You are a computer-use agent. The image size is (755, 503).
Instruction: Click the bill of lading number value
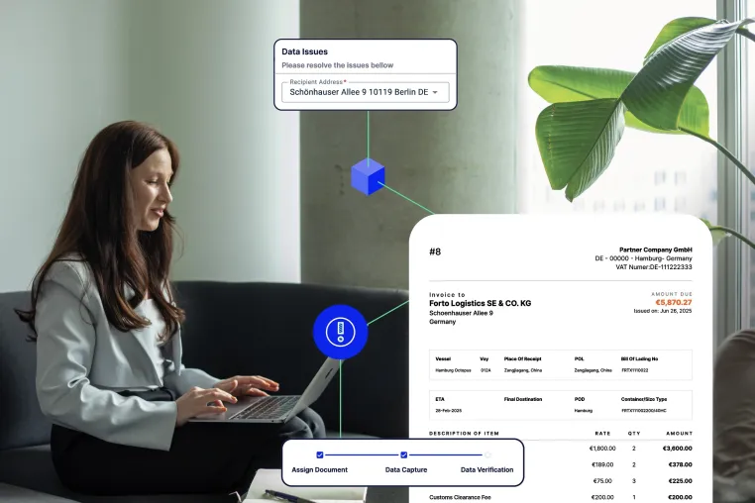(635, 370)
